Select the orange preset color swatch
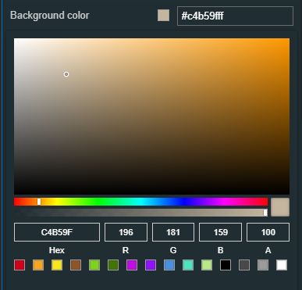The height and width of the screenshot is (290, 302). (x=38, y=265)
